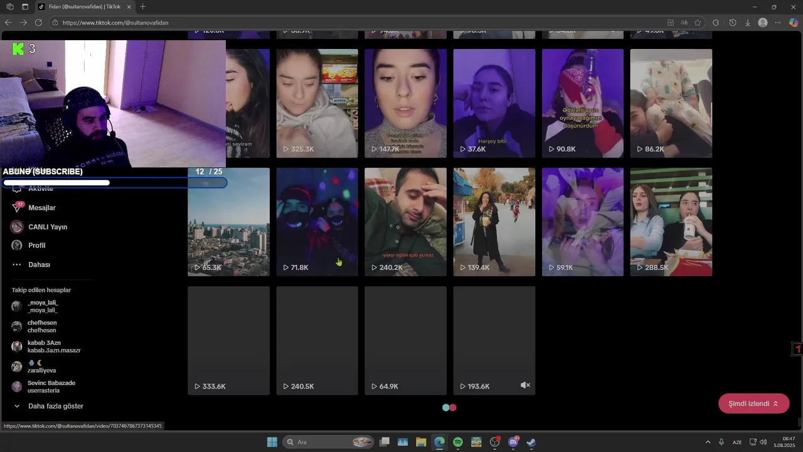Image resolution: width=803 pixels, height=452 pixels.
Task: Open loading video with 64.9K views
Action: (406, 341)
